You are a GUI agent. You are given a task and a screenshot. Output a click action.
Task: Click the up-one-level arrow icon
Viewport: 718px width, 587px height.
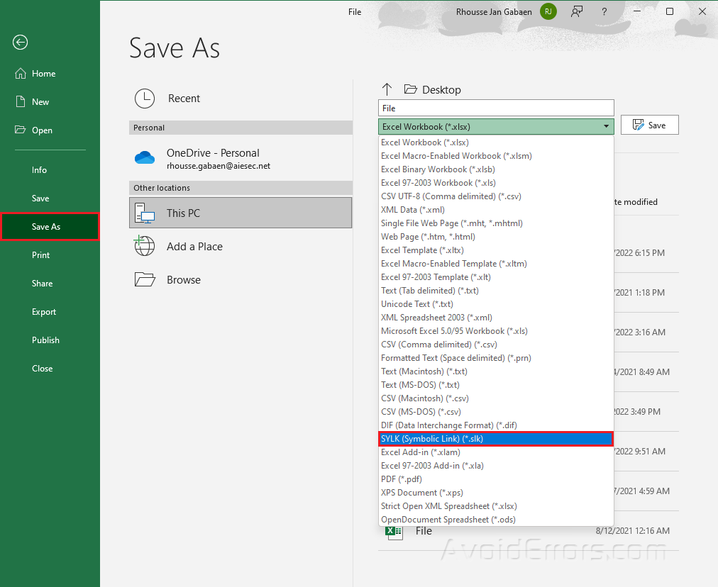(387, 89)
